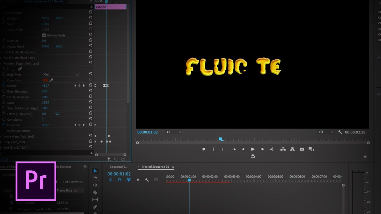Reset the Rotation parameter
Screen dimensions: 381x214
90,41
